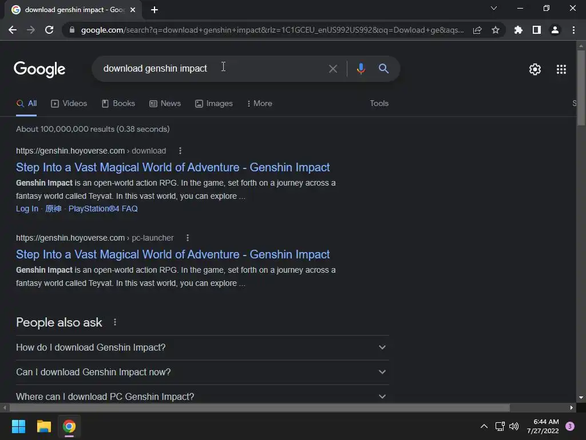This screenshot has width=586, height=440.
Task: Click the results count text
Action: (93, 129)
